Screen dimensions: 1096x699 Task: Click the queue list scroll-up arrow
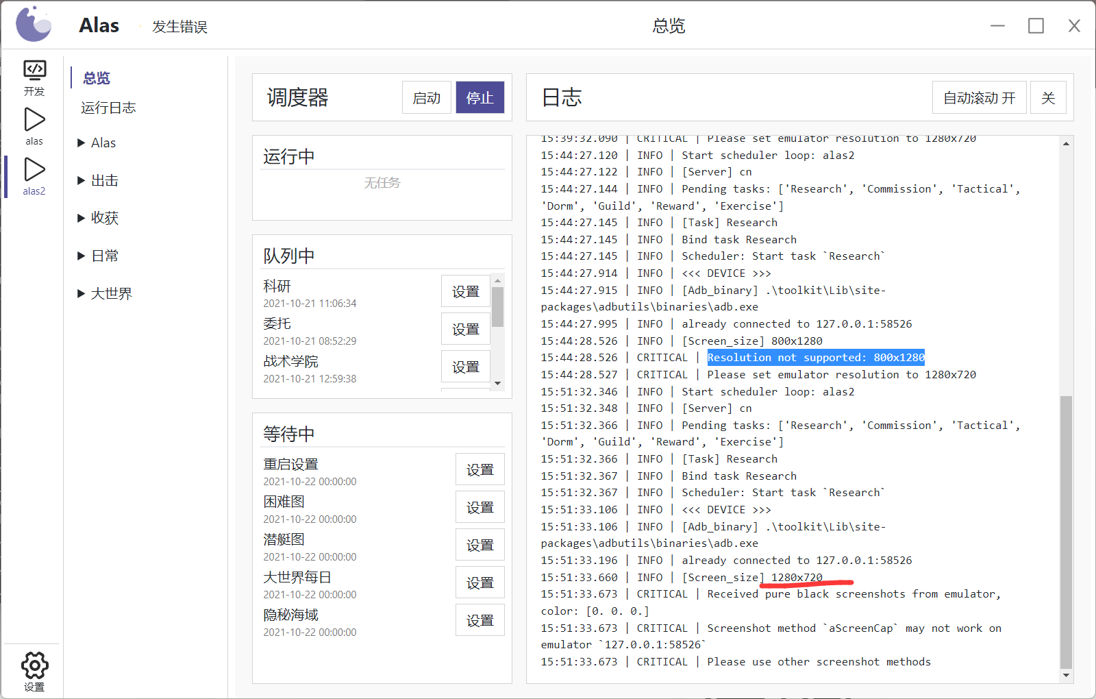coord(498,280)
